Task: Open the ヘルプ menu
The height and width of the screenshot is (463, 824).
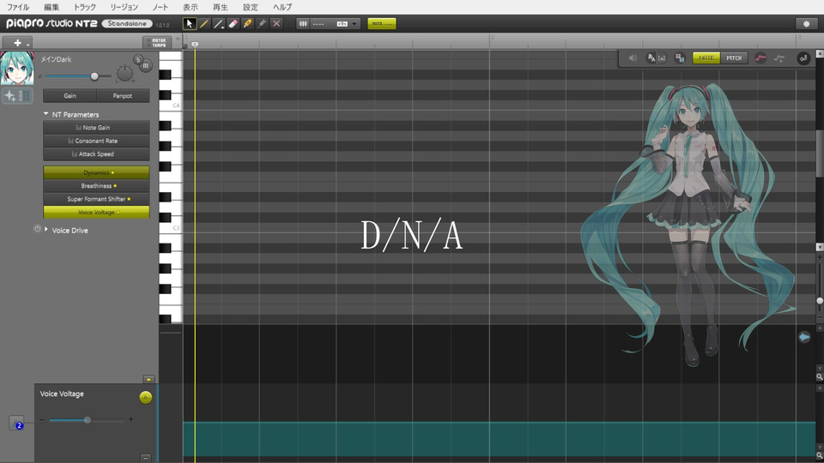Action: click(x=282, y=7)
